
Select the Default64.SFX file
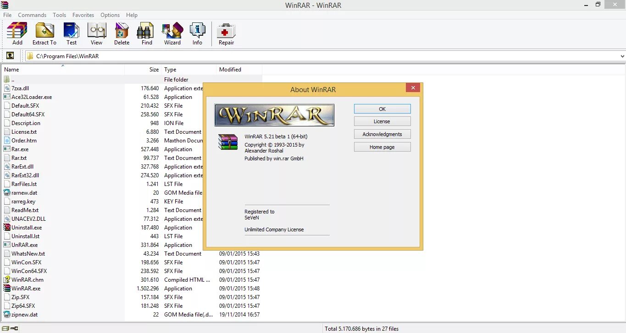click(28, 115)
